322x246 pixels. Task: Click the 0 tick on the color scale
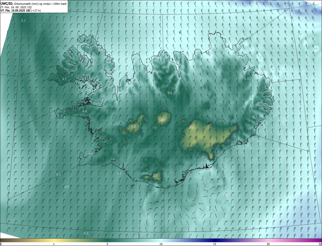point(1,244)
